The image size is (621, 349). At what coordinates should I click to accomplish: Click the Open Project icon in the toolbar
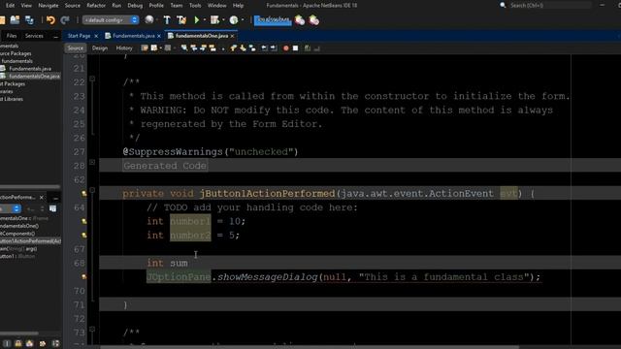[16, 19]
